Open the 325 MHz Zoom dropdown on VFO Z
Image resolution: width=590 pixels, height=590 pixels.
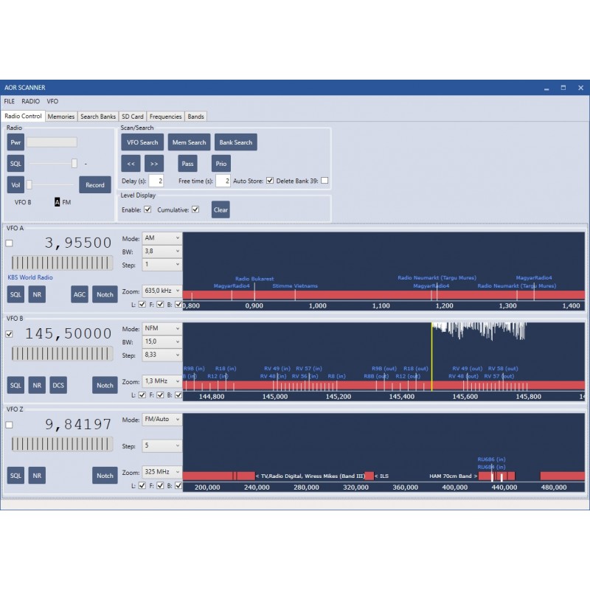(161, 472)
